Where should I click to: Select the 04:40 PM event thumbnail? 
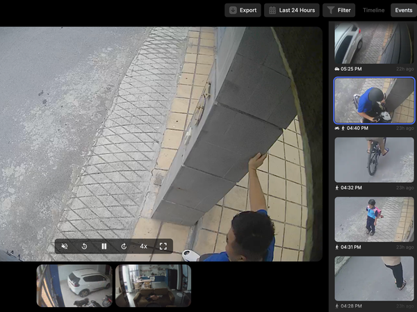pos(374,100)
